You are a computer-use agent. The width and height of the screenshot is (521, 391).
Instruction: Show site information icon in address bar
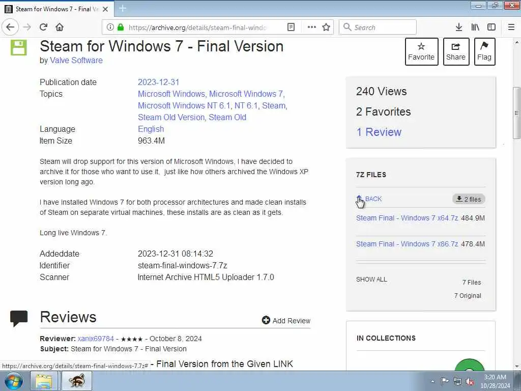110,27
